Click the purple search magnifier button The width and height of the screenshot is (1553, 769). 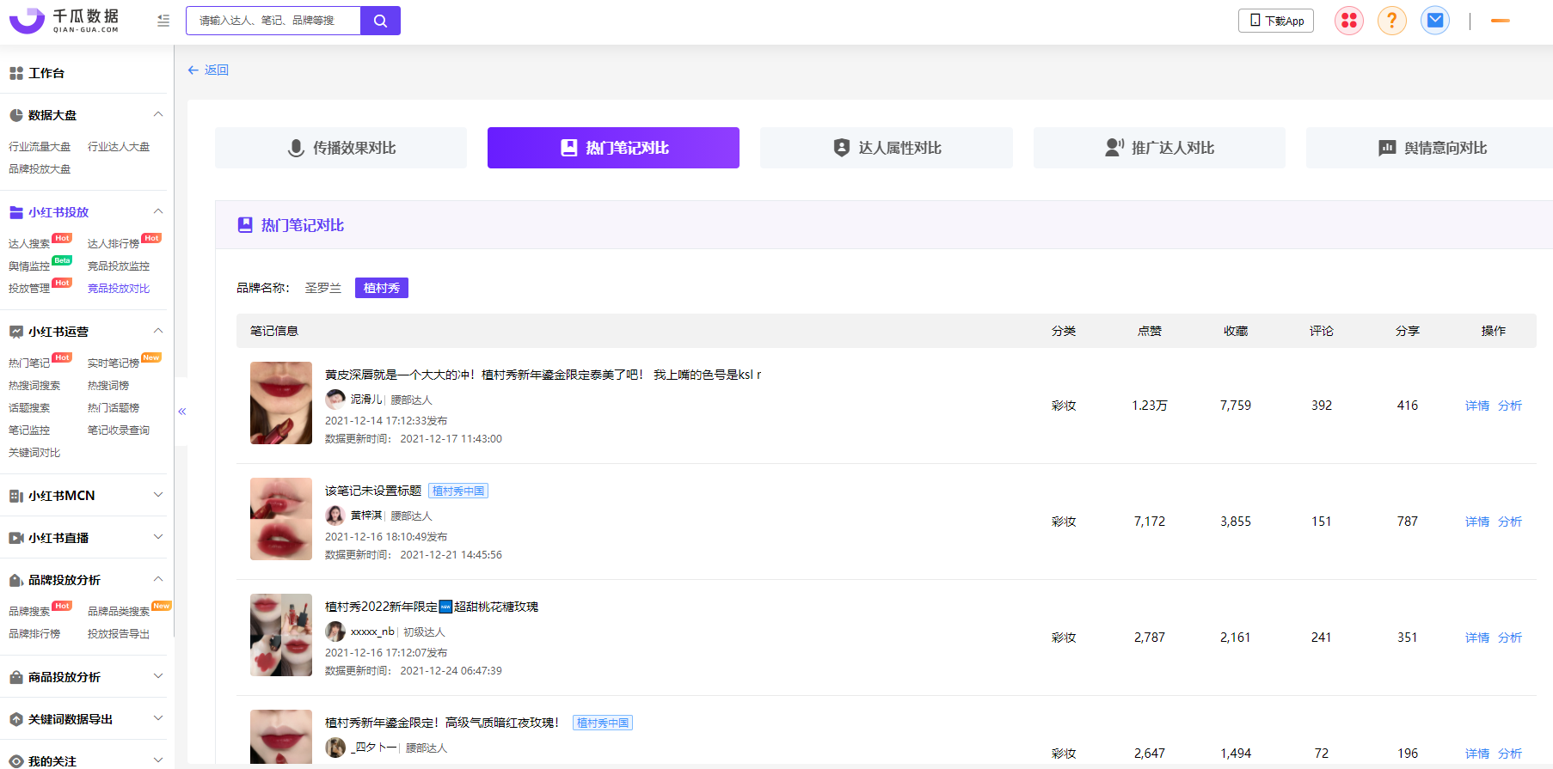pos(380,21)
